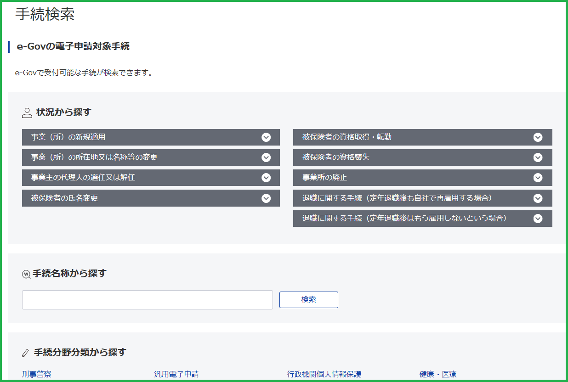Expand 事業所の廃止 section
The height and width of the screenshot is (382, 568).
tap(423, 178)
